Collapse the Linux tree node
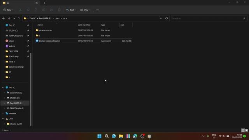 pyautogui.click(x=3, y=119)
